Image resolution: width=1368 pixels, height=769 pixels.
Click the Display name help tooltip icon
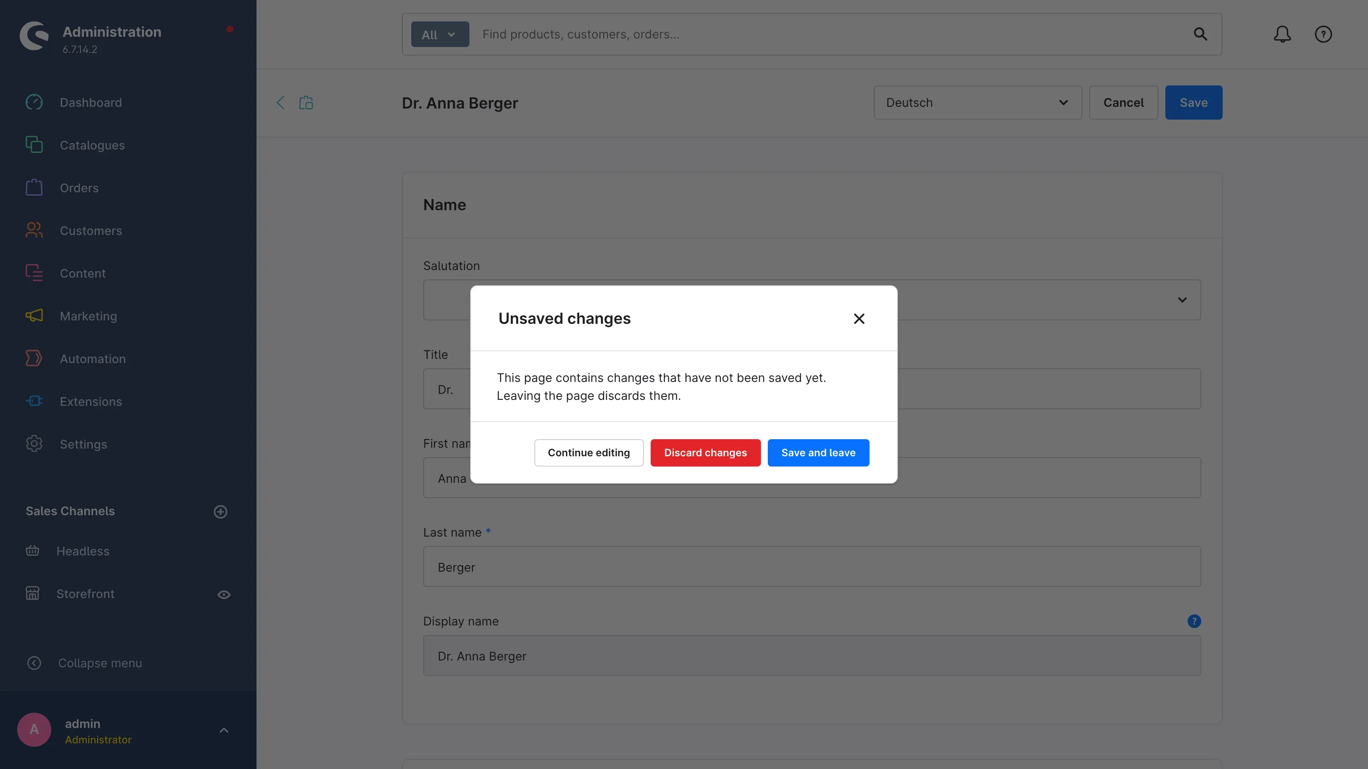point(1194,621)
